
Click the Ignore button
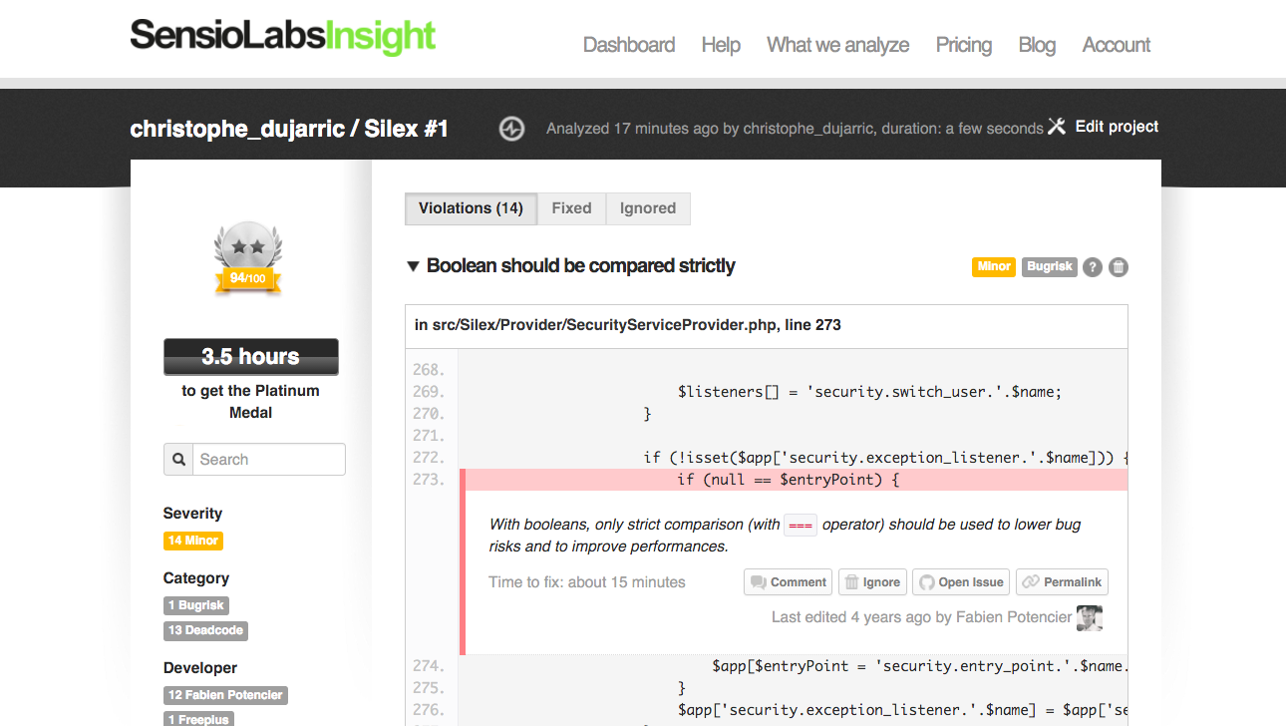tap(872, 582)
